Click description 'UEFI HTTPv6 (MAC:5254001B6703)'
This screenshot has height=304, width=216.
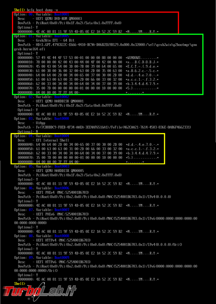point(63,262)
